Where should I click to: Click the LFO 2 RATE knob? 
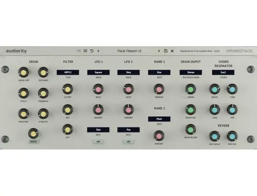click(x=128, y=89)
